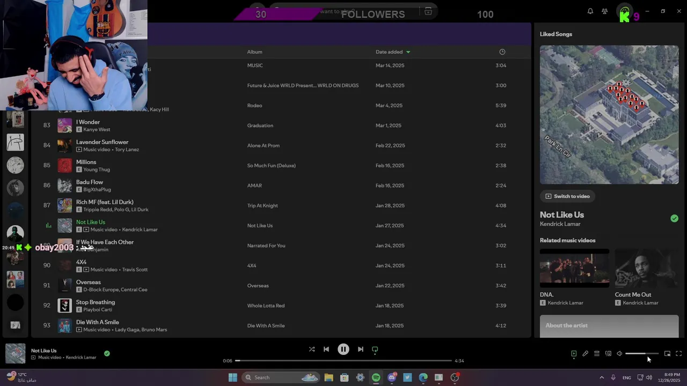Select the Badu Flow track
The width and height of the screenshot is (687, 386).
click(x=281, y=185)
